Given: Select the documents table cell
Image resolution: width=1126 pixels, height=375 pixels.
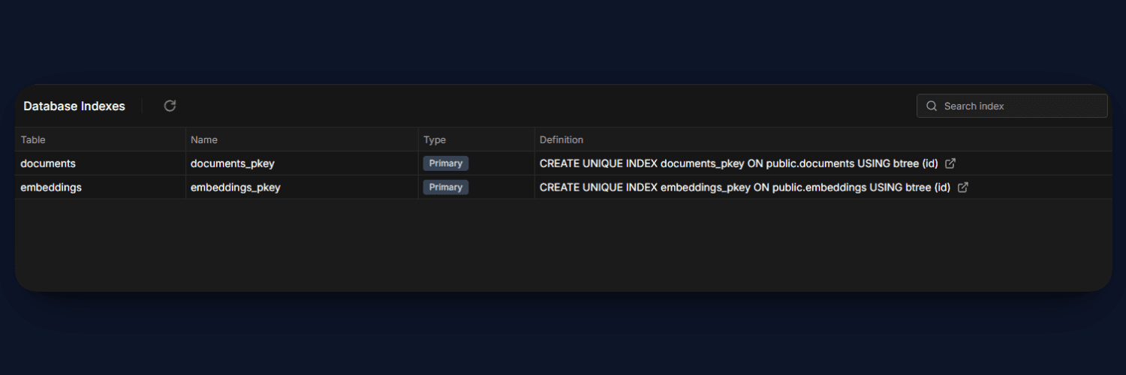Looking at the screenshot, I should (48, 163).
